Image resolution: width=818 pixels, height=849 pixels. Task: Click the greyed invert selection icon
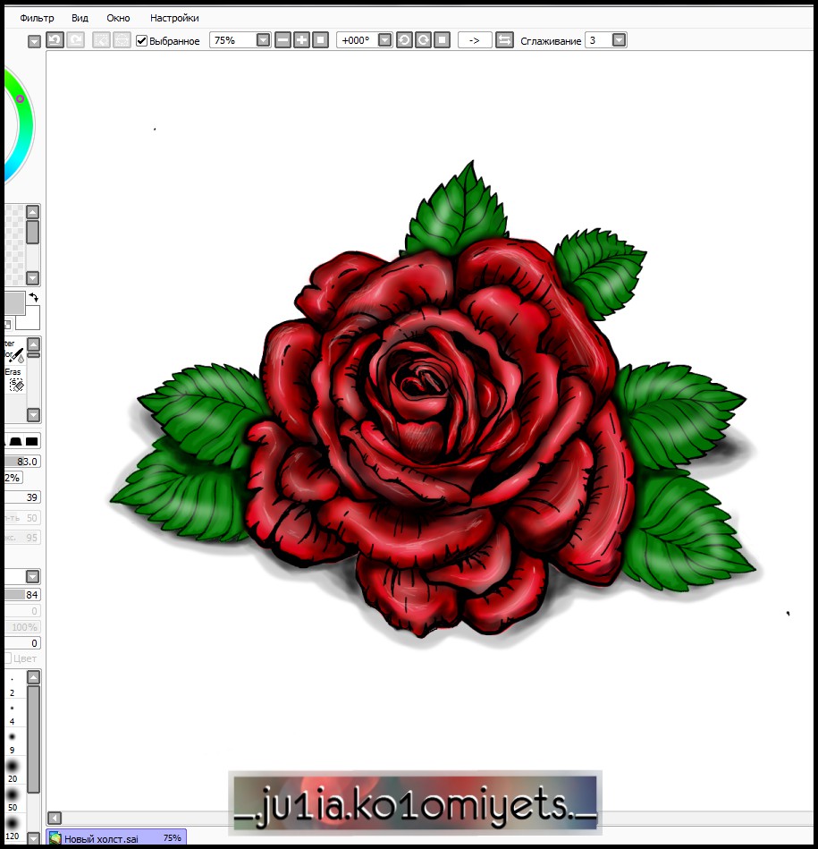122,40
